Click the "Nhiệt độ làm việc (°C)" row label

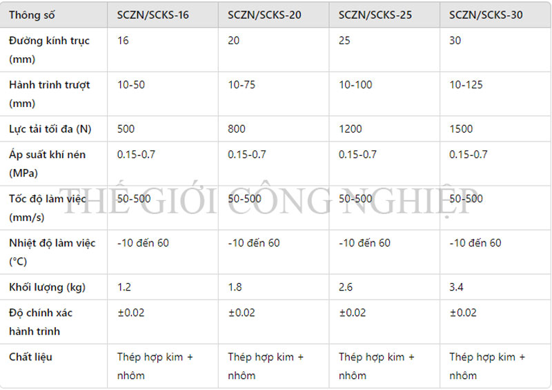click(x=52, y=252)
